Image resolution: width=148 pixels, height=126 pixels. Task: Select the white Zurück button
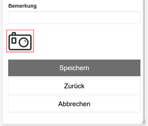click(74, 86)
